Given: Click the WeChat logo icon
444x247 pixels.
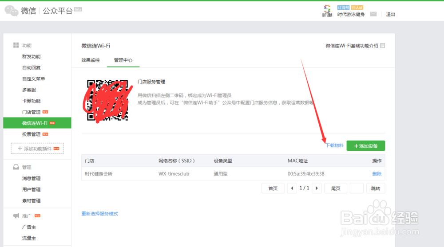Looking at the screenshot, I should pos(12,11).
